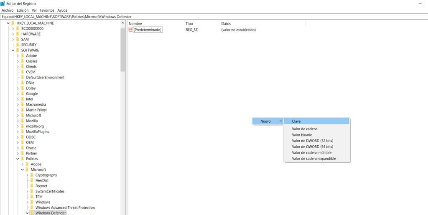Click the Partner folder icon

tap(23, 153)
